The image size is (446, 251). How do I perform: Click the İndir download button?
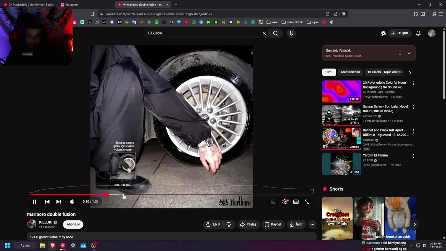[296, 225]
